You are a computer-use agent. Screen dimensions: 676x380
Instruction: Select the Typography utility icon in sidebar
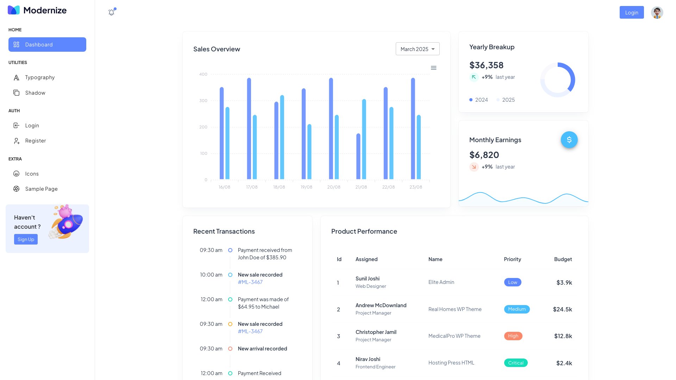[x=16, y=77]
